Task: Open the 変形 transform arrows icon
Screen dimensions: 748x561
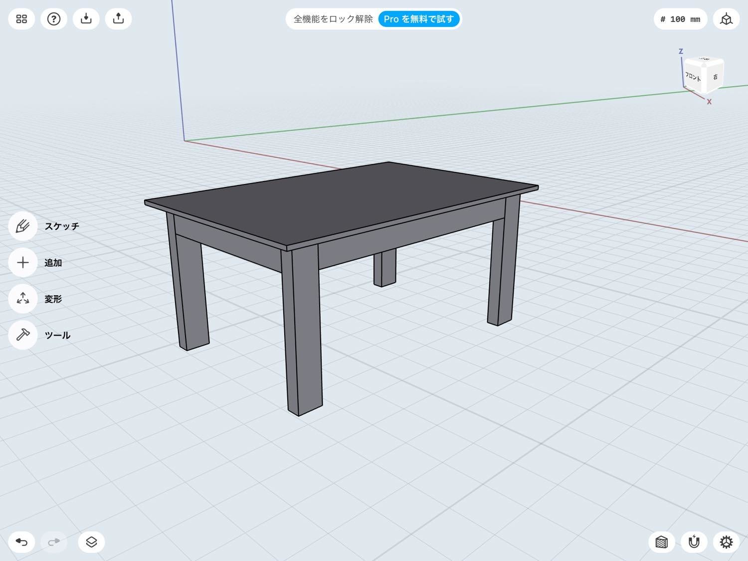Action: tap(23, 299)
